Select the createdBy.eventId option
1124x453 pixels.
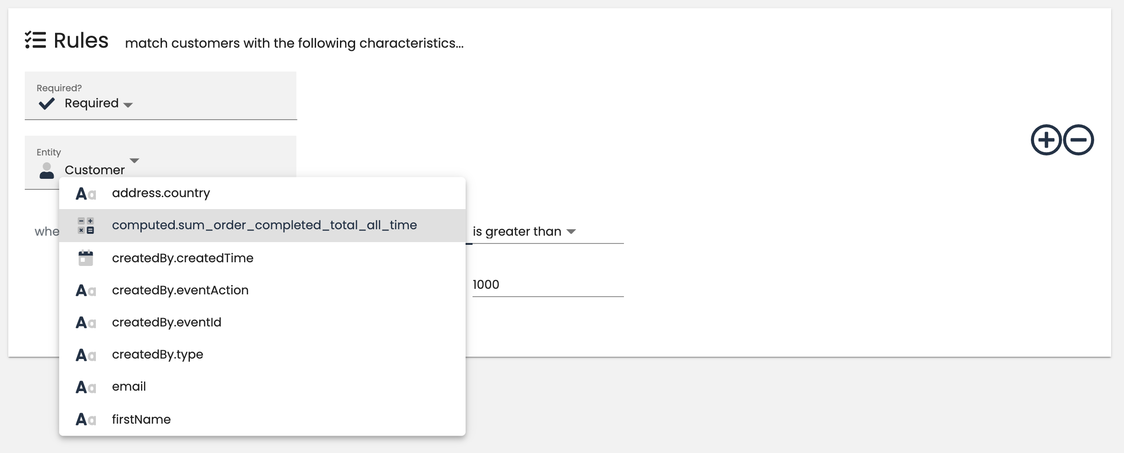(x=167, y=322)
